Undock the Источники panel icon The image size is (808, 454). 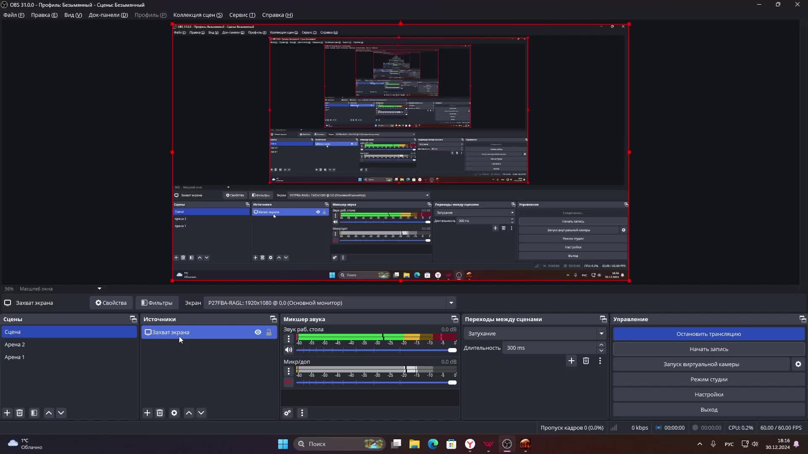(273, 319)
